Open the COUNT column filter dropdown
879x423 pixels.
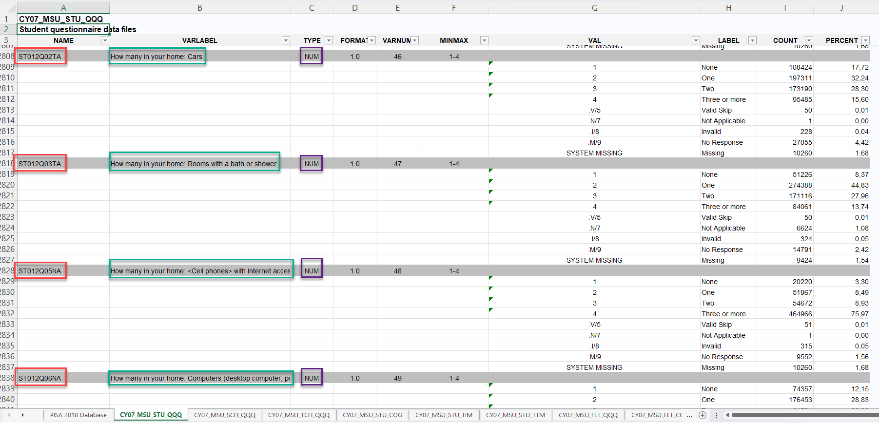(809, 40)
